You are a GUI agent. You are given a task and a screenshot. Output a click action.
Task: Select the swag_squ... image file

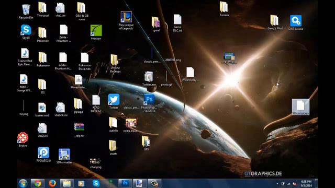pyautogui.click(x=131, y=125)
